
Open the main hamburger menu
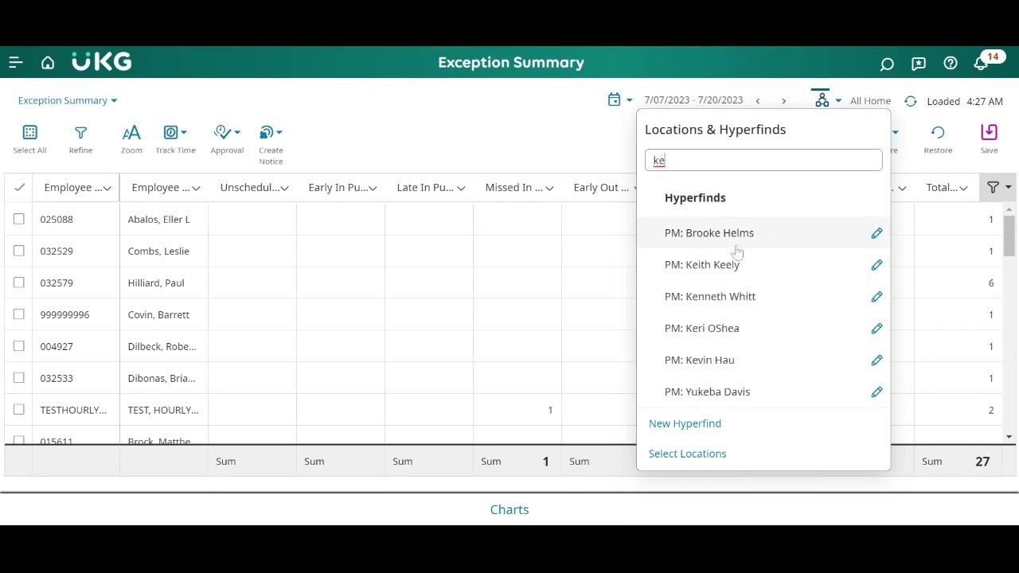pos(16,62)
